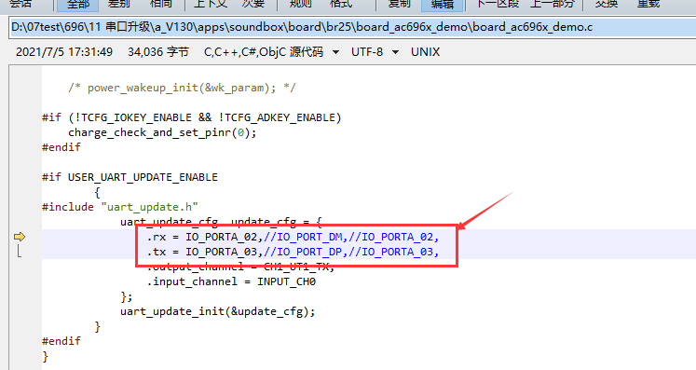Click the .rx = IO_PORTA_02 line

293,237
